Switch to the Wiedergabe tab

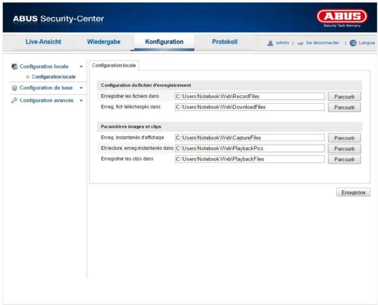pos(104,42)
